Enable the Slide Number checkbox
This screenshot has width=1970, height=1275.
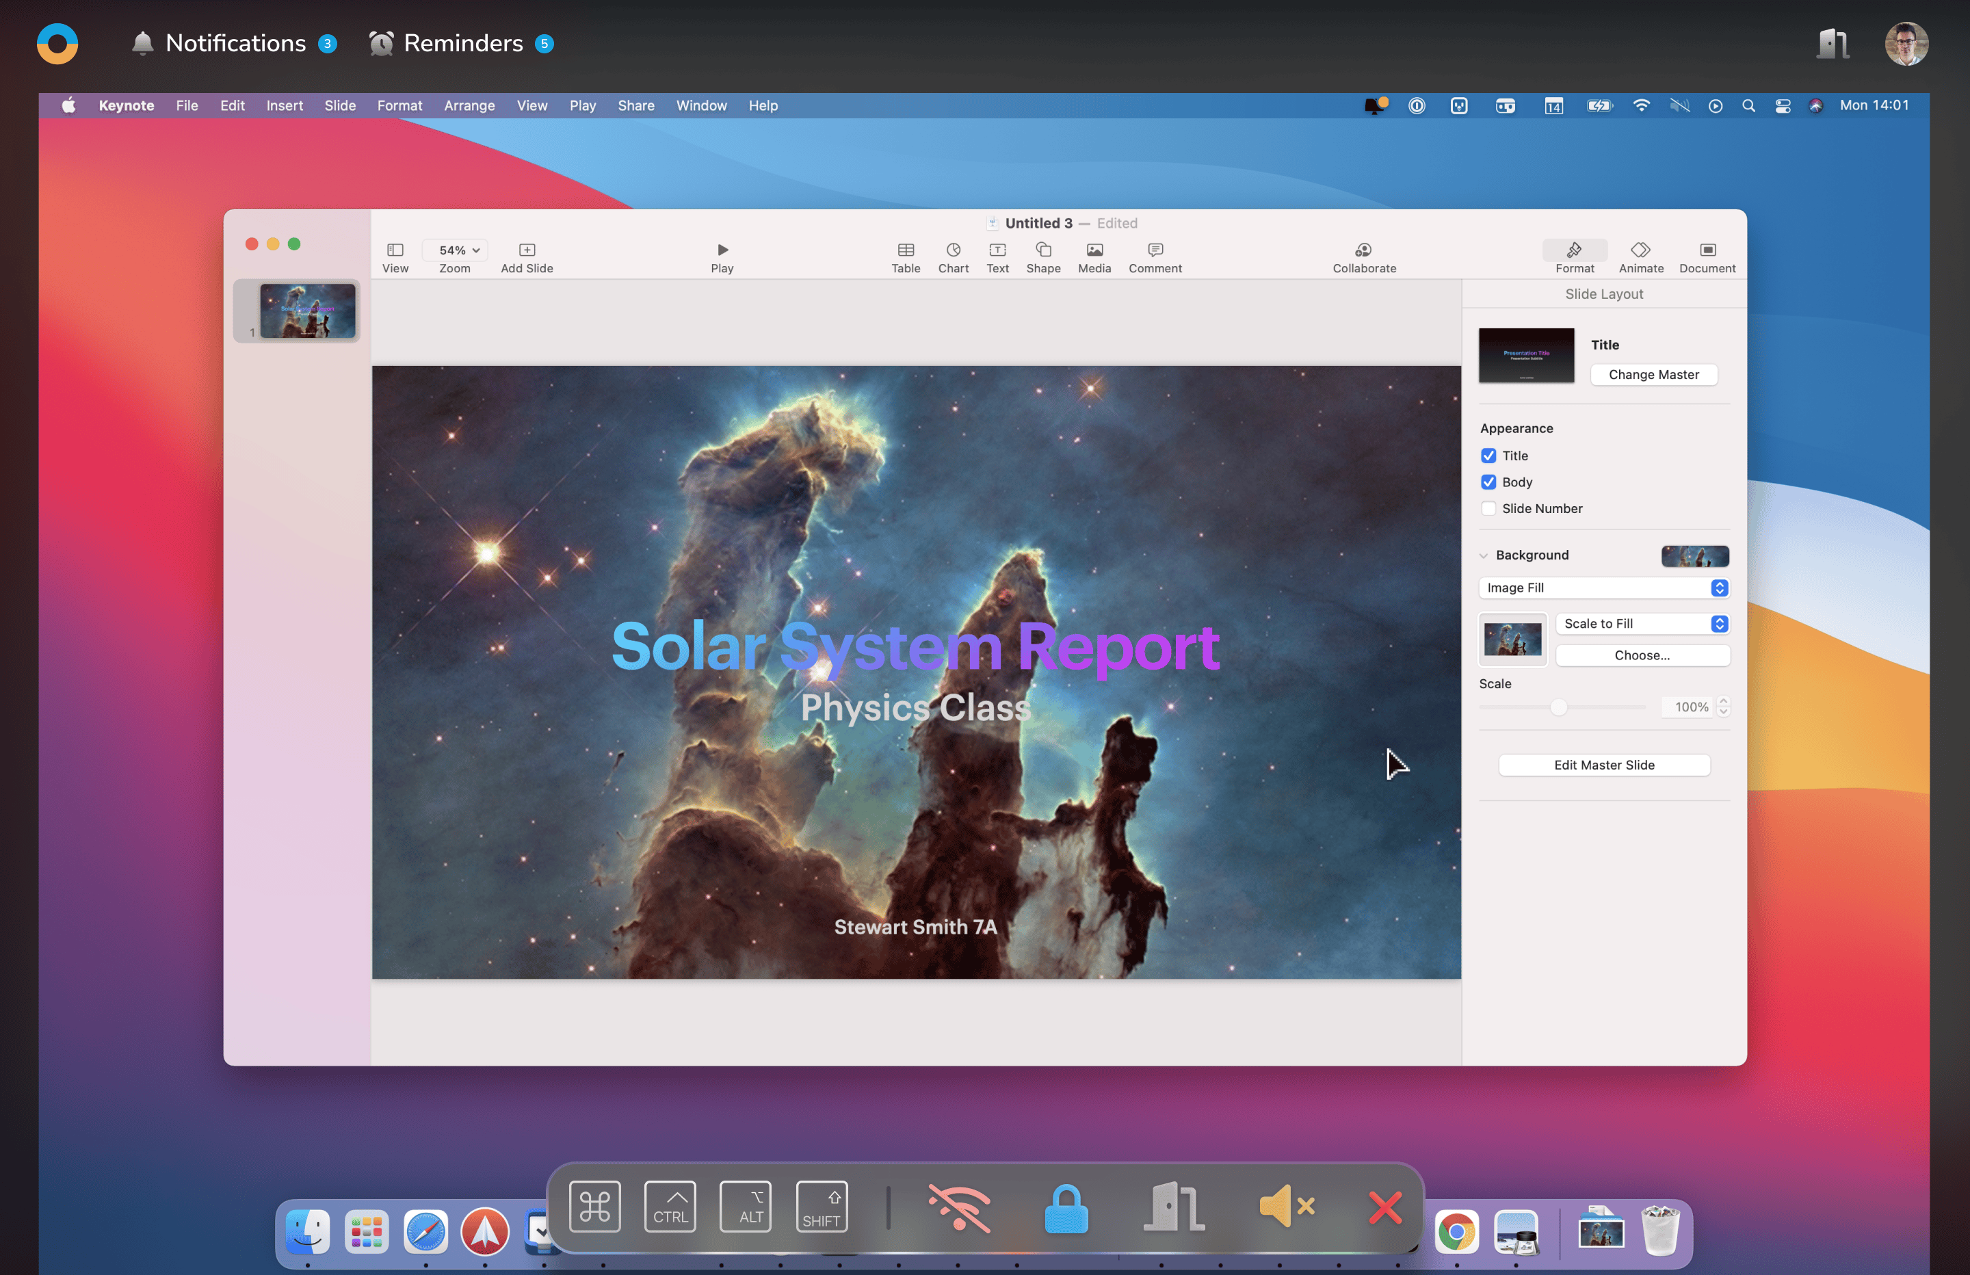pyautogui.click(x=1488, y=508)
